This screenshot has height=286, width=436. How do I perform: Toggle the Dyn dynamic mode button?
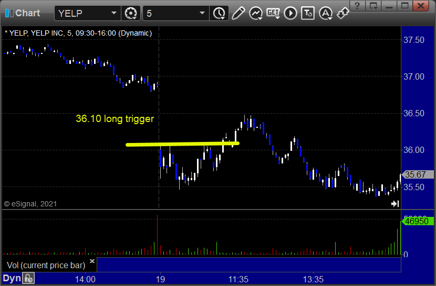click(12, 278)
